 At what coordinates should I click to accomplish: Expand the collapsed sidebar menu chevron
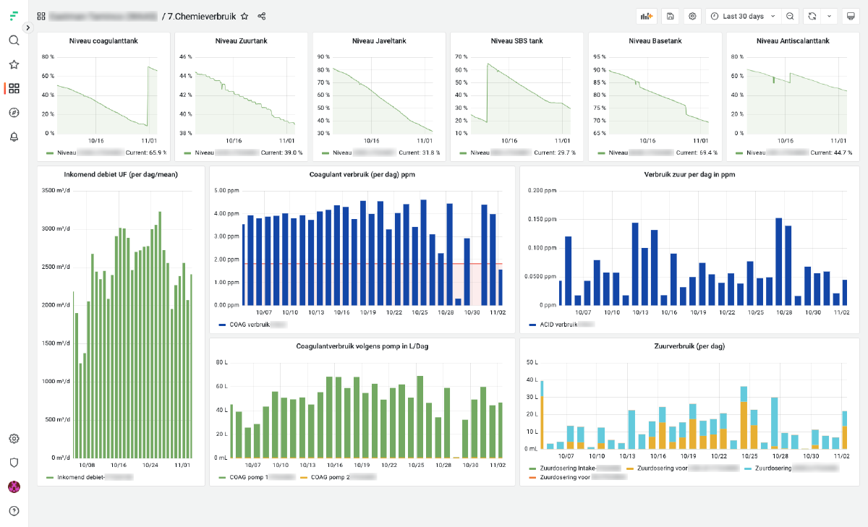pos(28,27)
